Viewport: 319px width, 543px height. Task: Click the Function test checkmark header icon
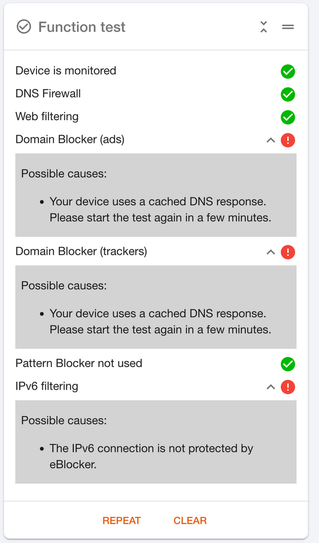tap(24, 27)
